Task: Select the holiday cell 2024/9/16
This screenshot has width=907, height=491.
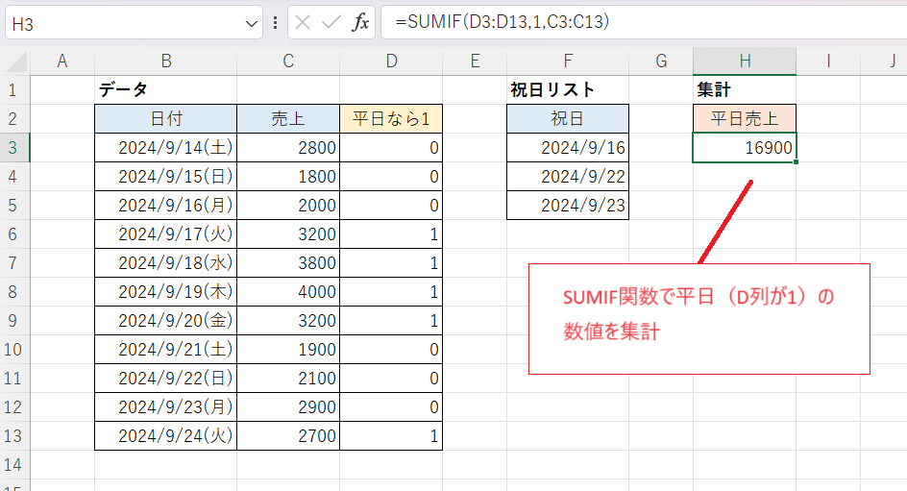Action: click(x=568, y=148)
